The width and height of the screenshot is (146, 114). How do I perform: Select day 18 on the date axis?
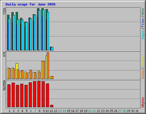click(x=81, y=111)
